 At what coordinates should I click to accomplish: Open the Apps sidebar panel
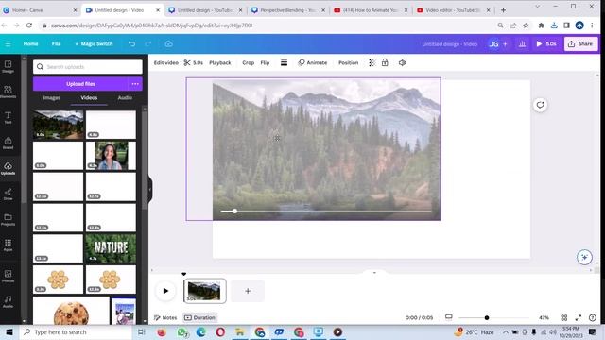click(x=8, y=246)
